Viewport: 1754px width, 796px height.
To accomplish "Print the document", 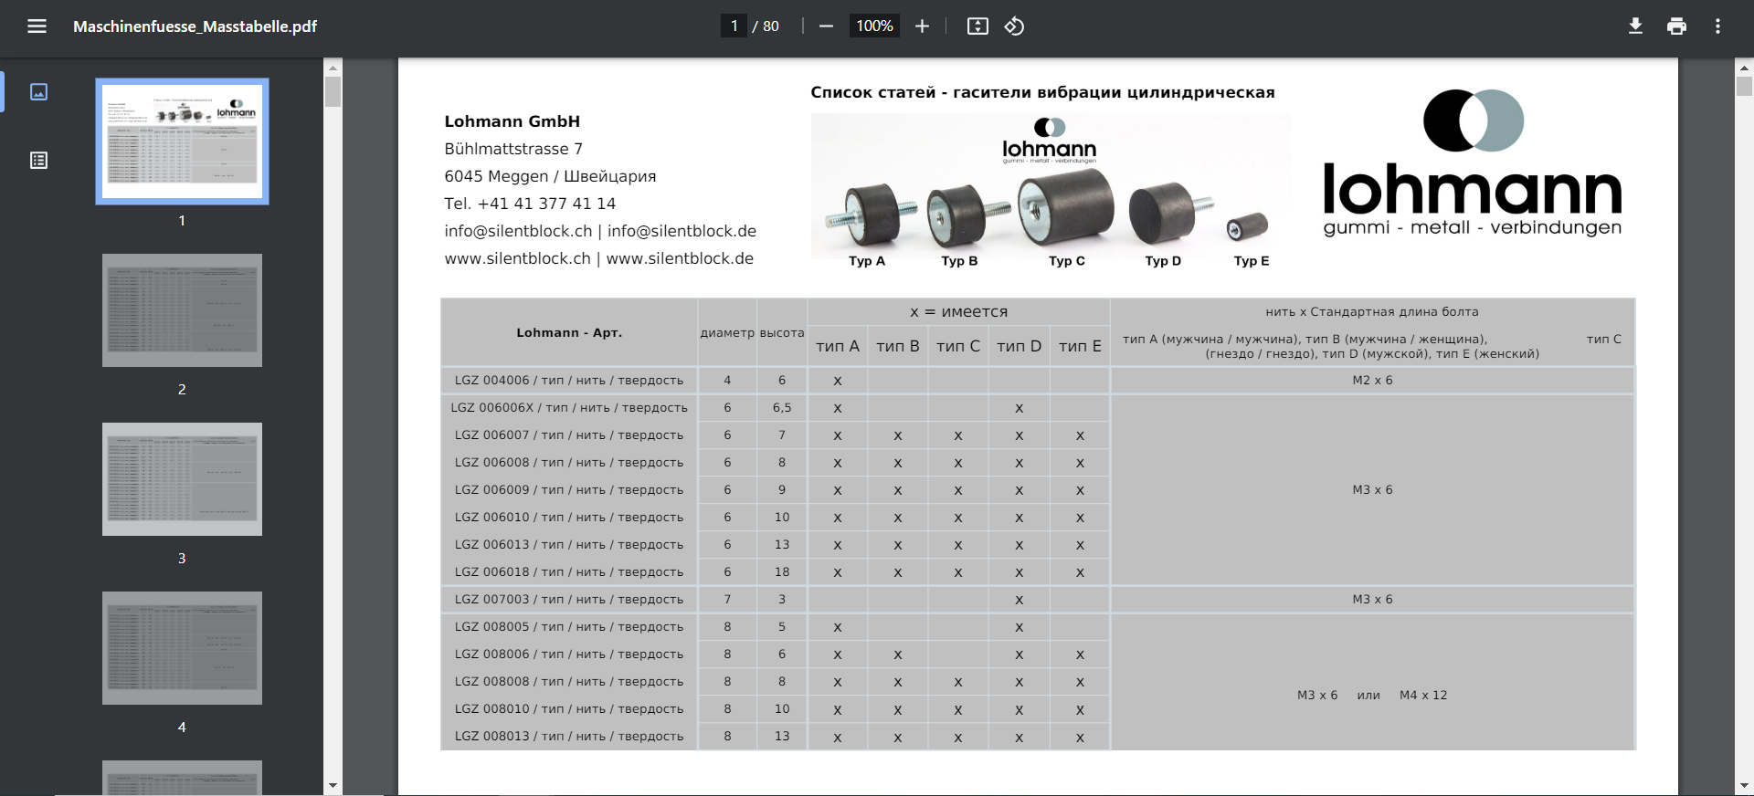I will [1676, 26].
